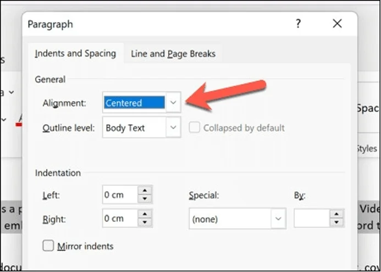Click the Body Text outline level field

(134, 128)
